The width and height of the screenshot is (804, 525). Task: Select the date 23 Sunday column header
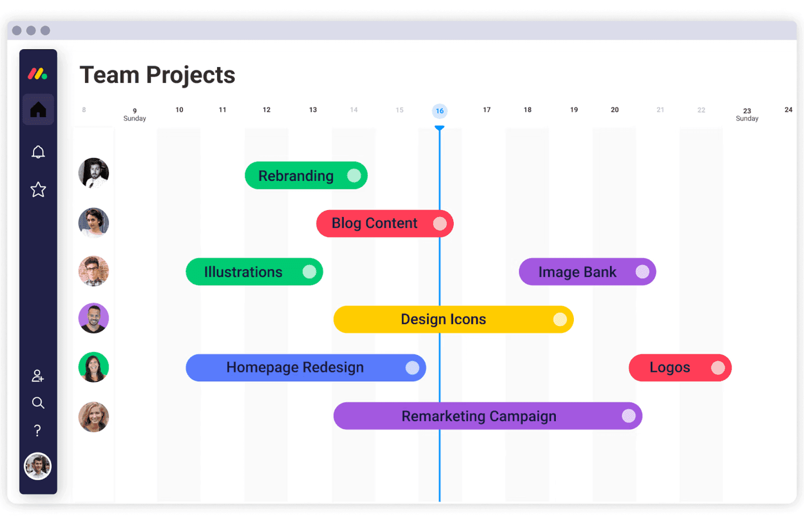747,114
